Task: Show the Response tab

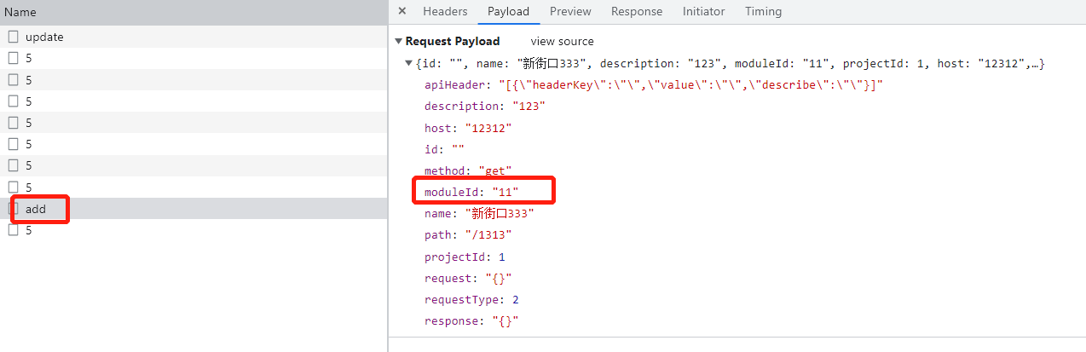Action: pos(636,11)
